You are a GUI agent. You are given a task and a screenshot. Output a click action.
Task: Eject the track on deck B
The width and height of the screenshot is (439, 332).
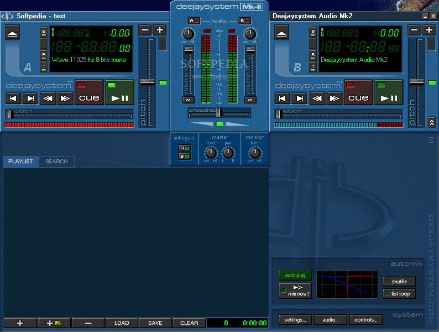tap(281, 32)
